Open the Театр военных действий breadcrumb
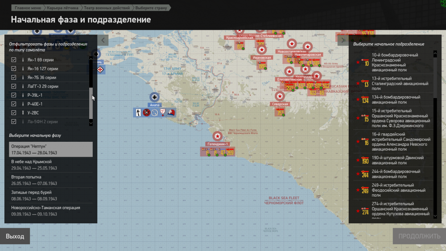Viewport: 446px width, 251px height. (x=107, y=8)
